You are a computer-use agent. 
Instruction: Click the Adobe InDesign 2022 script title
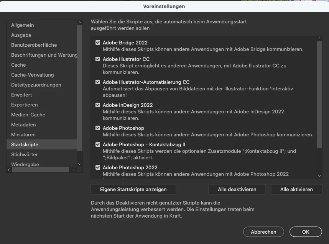tap(128, 105)
